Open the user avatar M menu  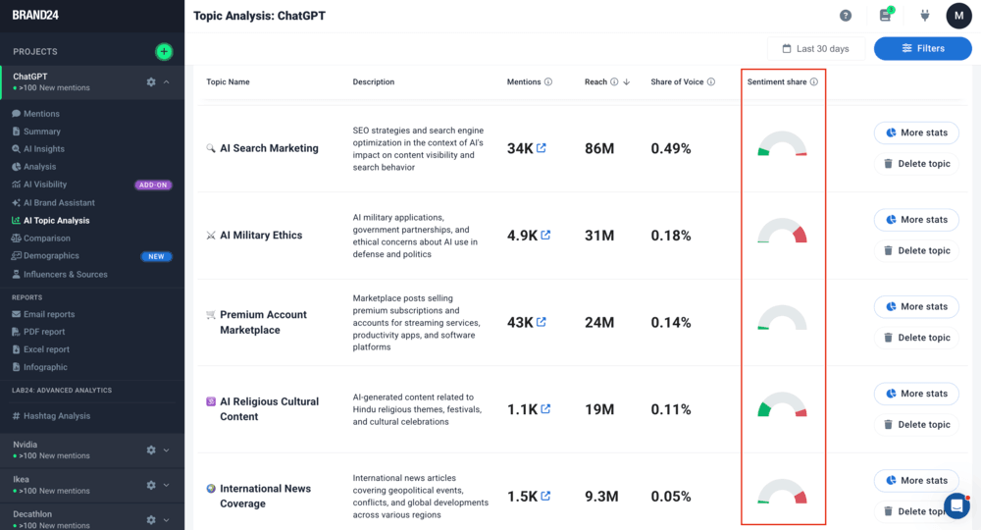[x=958, y=16]
